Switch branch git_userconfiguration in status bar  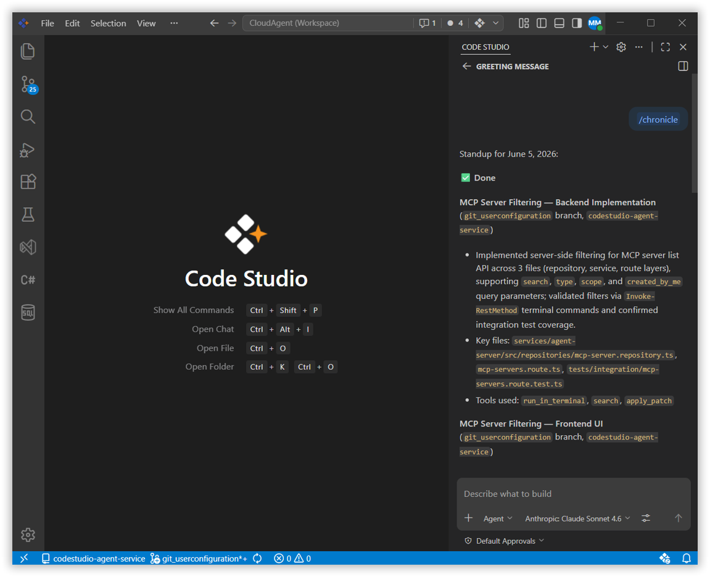[199, 559]
